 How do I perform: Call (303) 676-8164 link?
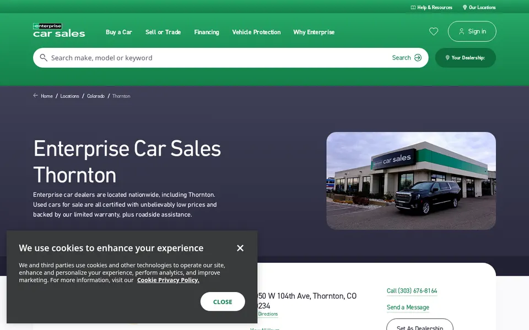412,290
